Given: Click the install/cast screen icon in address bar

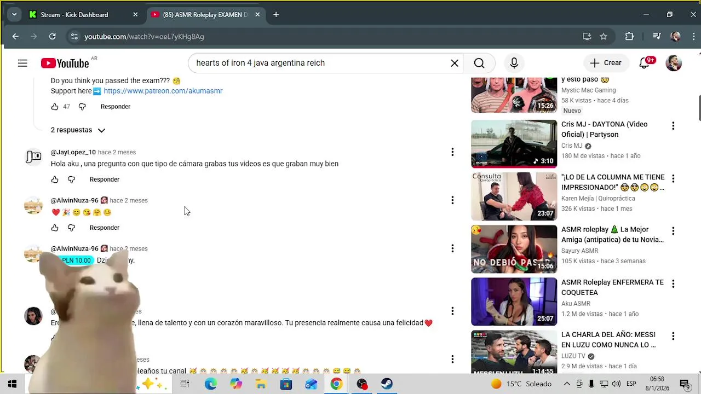Looking at the screenshot, I should pyautogui.click(x=587, y=37).
